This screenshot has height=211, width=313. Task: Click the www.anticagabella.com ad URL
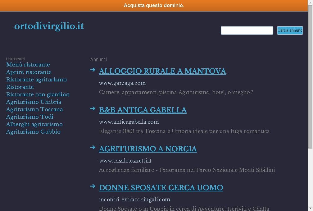coord(129,122)
